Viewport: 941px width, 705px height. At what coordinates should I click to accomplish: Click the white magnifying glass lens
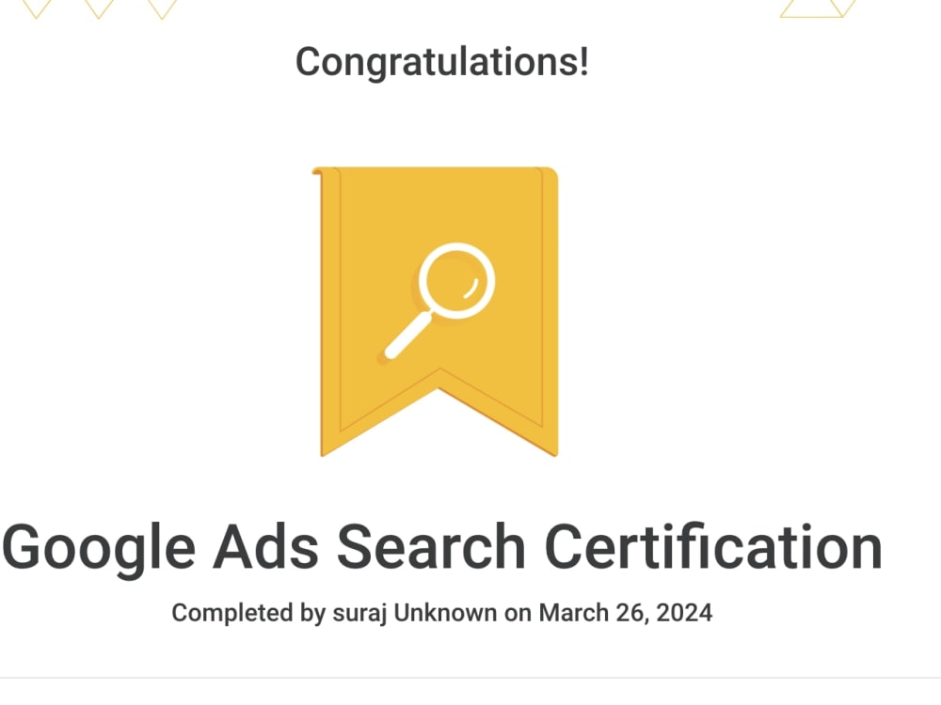tap(456, 280)
